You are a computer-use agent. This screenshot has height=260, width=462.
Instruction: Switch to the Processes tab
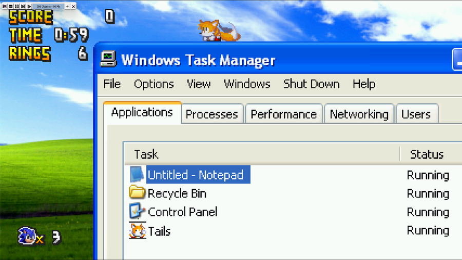(x=212, y=114)
